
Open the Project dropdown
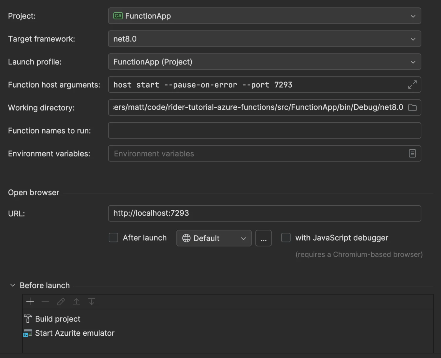[413, 16]
